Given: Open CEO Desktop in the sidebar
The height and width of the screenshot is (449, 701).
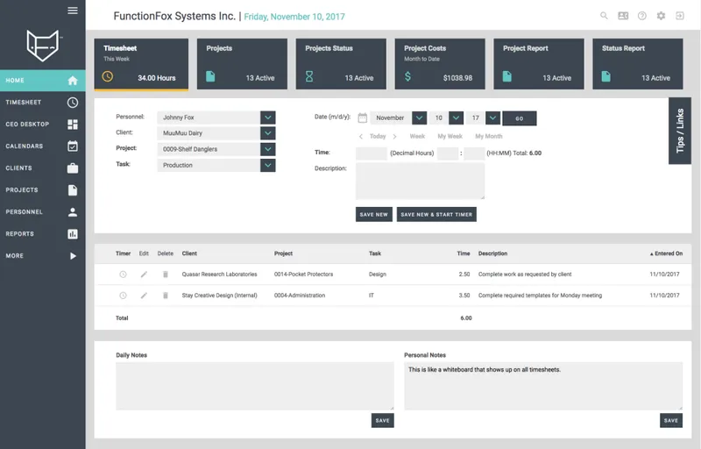Looking at the screenshot, I should pyautogui.click(x=42, y=124).
